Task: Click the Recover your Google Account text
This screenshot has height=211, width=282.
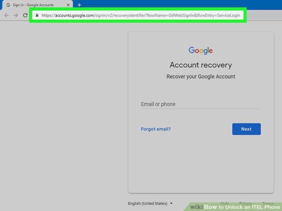Action: [x=201, y=77]
